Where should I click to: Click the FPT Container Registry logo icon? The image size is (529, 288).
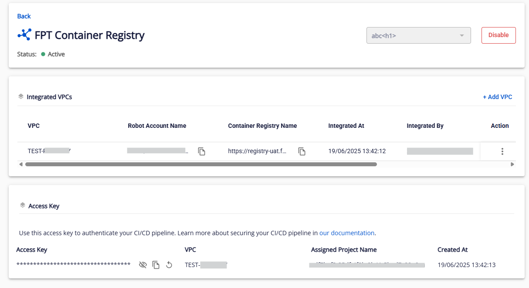coord(24,35)
